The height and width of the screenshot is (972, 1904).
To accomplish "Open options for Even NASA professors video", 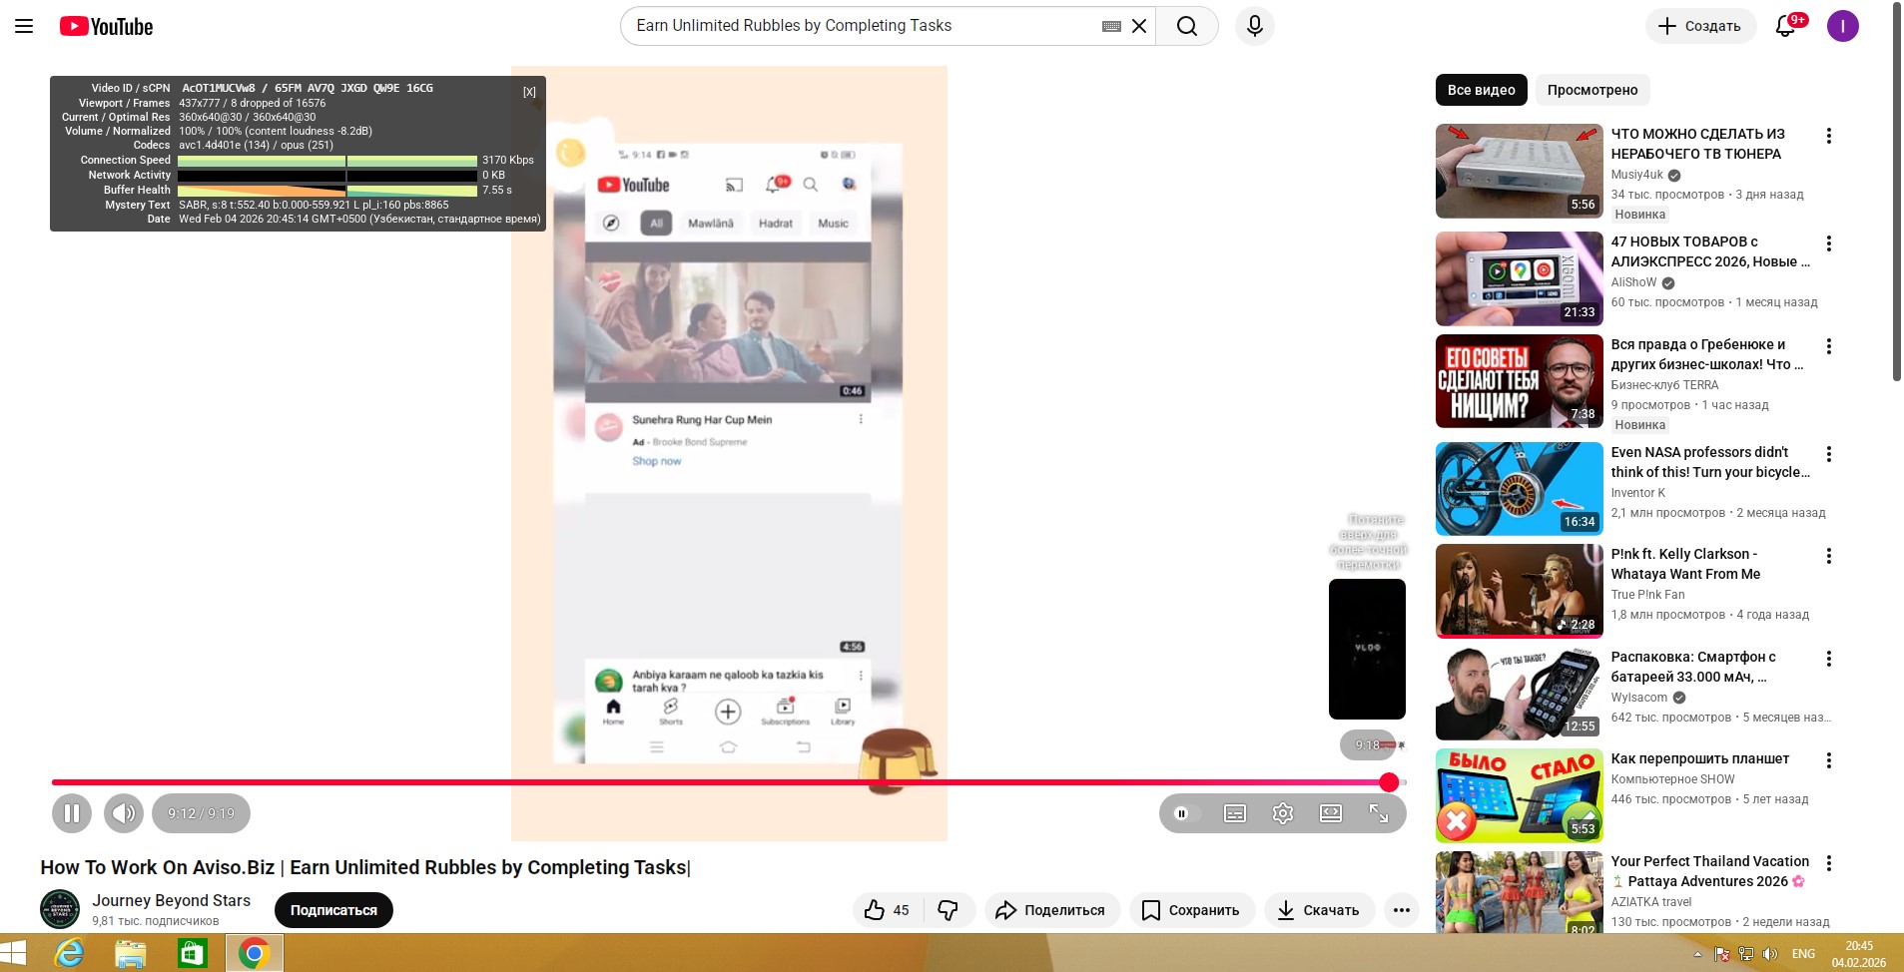I will tap(1829, 454).
